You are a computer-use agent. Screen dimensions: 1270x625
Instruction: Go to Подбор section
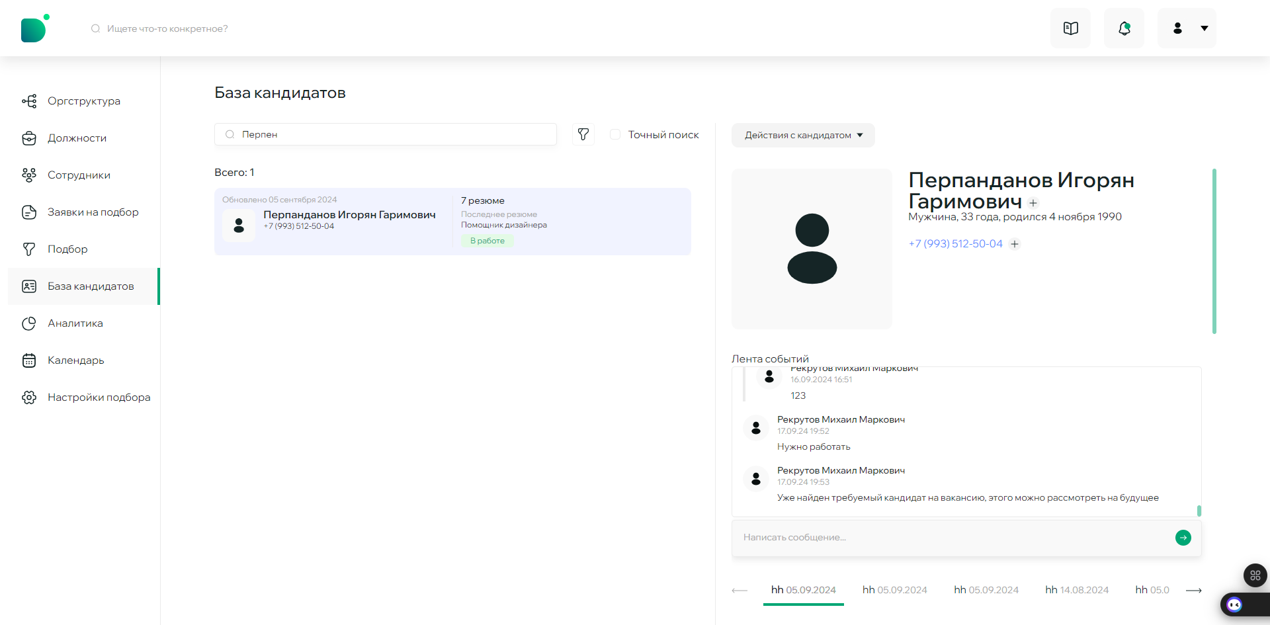pos(83,249)
